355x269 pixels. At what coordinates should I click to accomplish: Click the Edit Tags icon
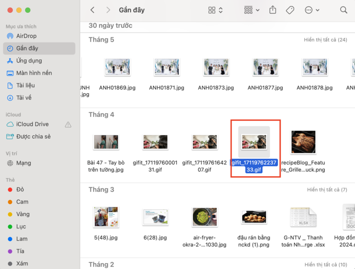tap(290, 10)
